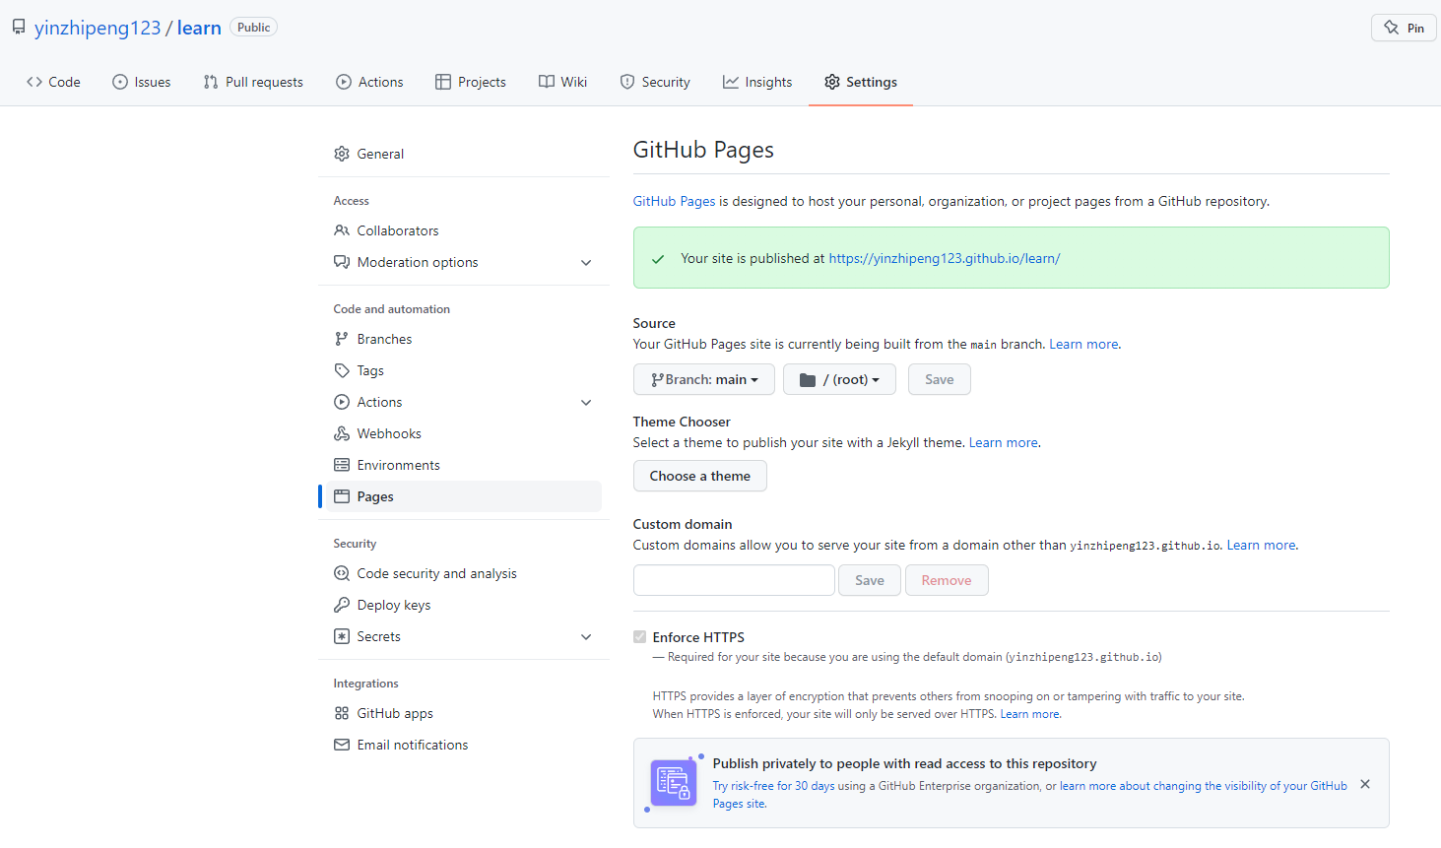
Task: Click the Wiki book icon
Action: pos(547,82)
